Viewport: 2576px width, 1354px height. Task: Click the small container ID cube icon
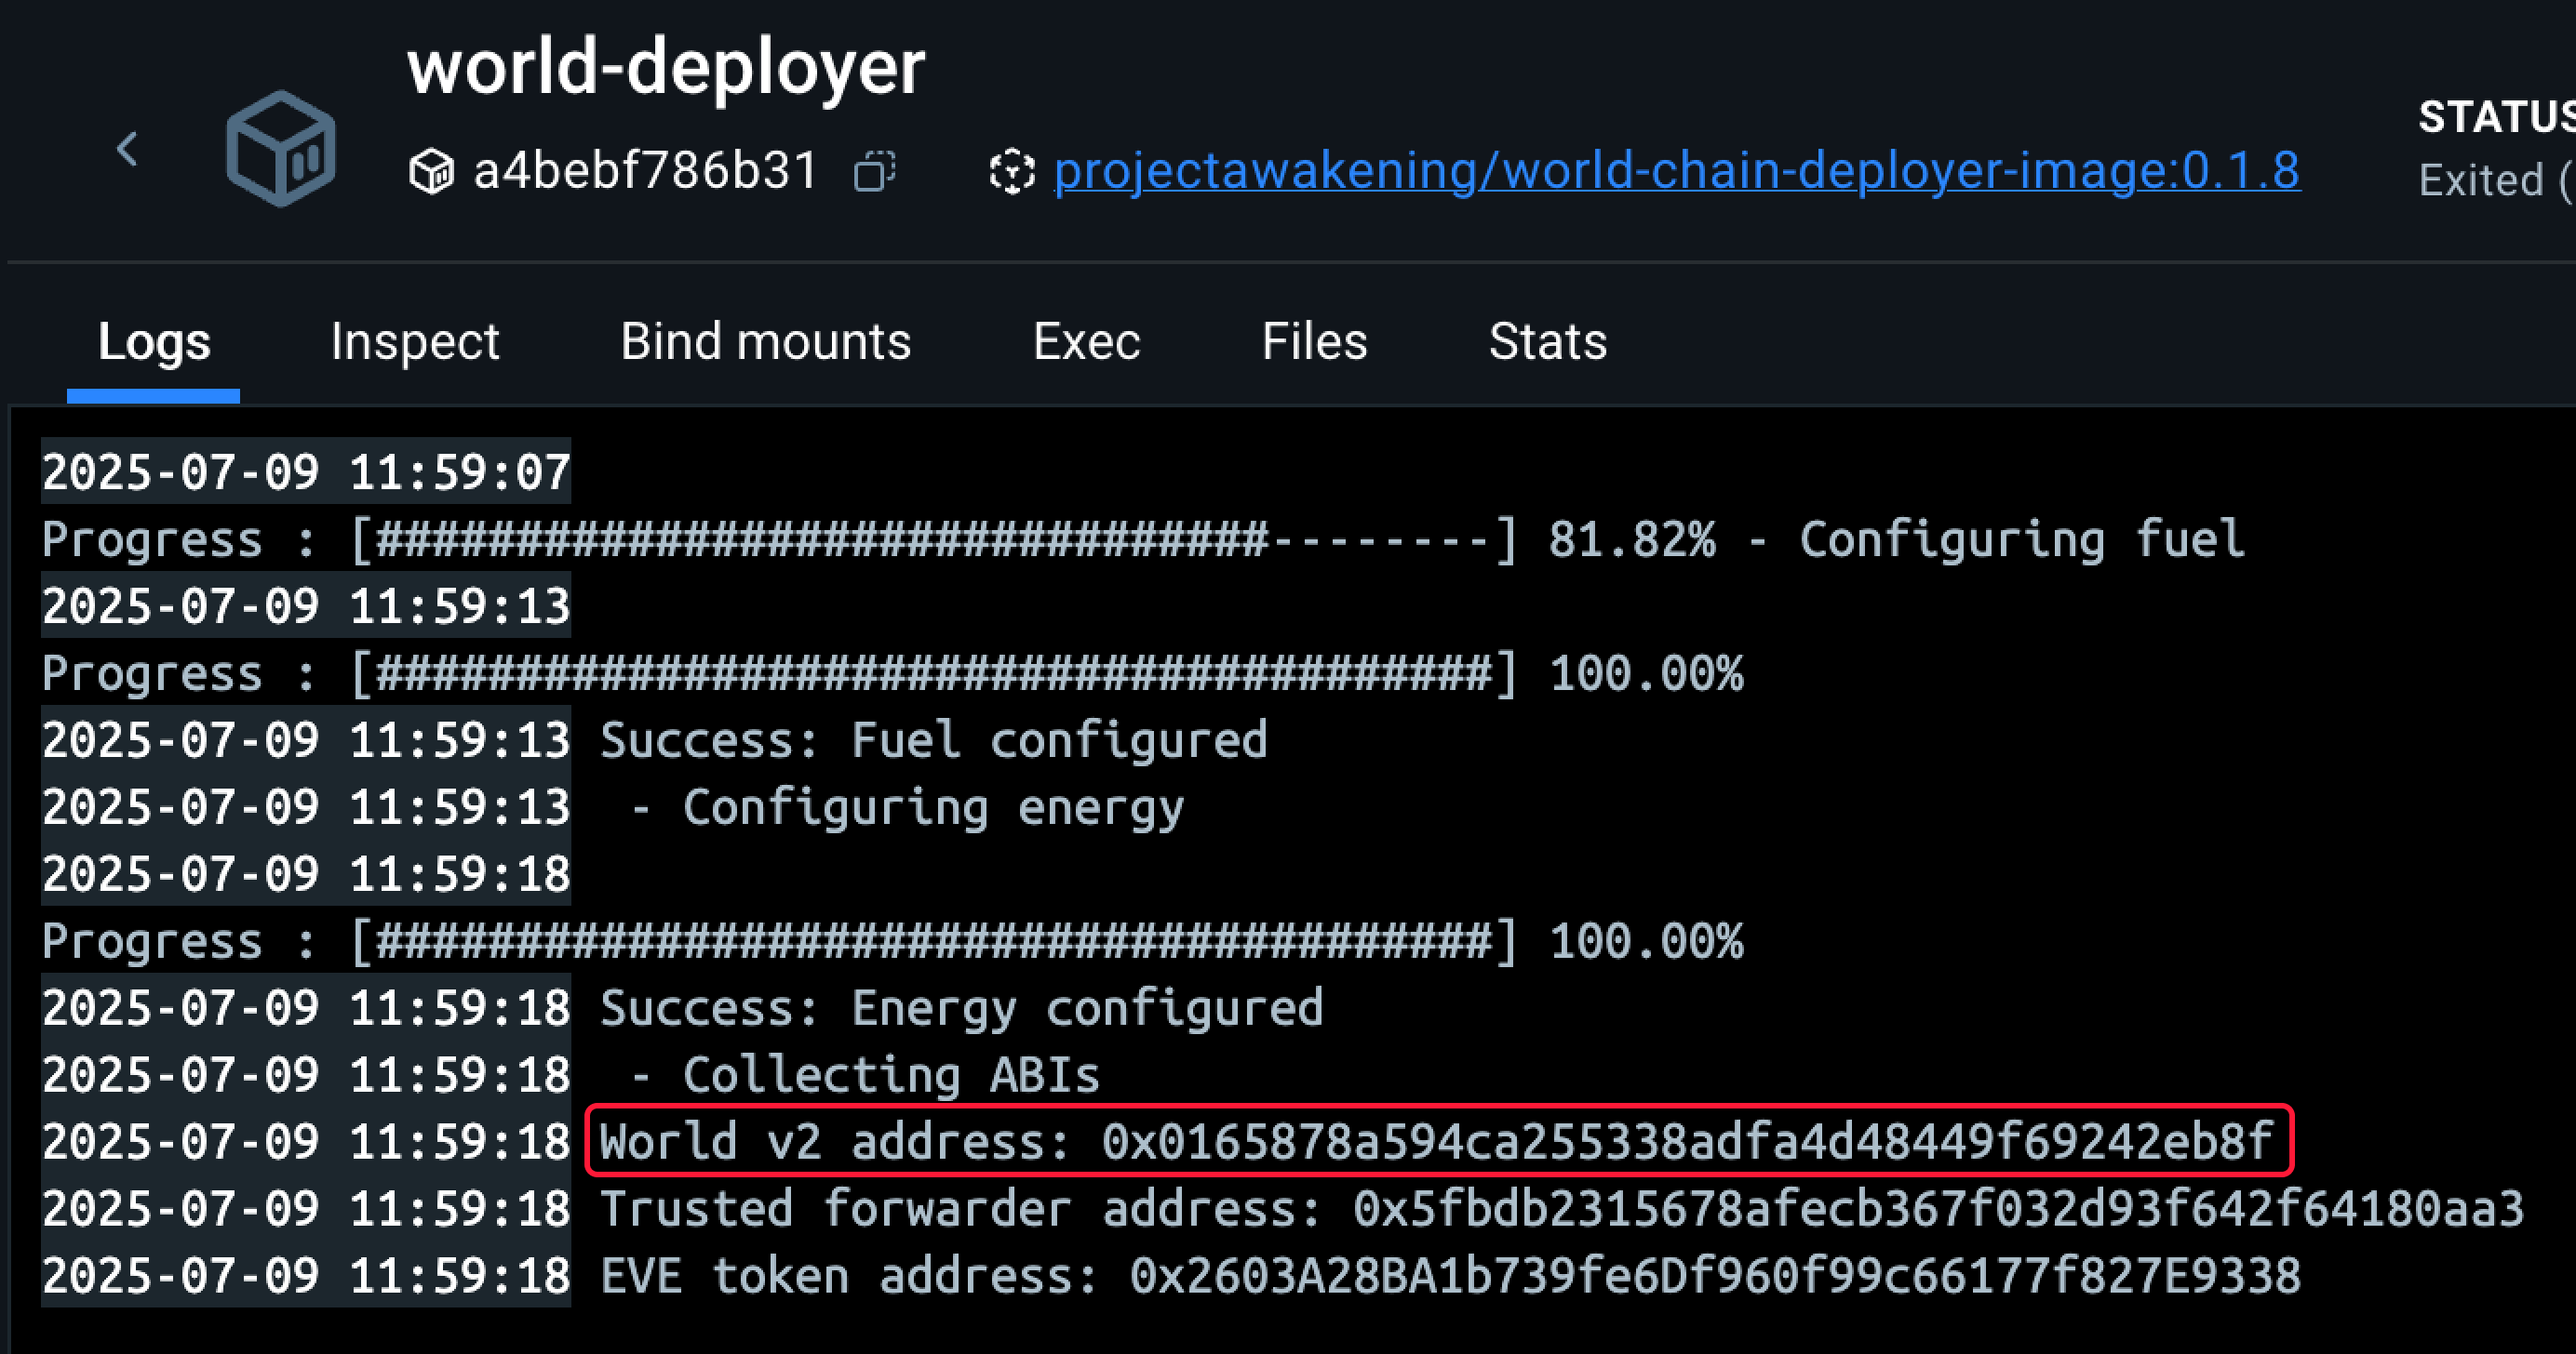[431, 171]
